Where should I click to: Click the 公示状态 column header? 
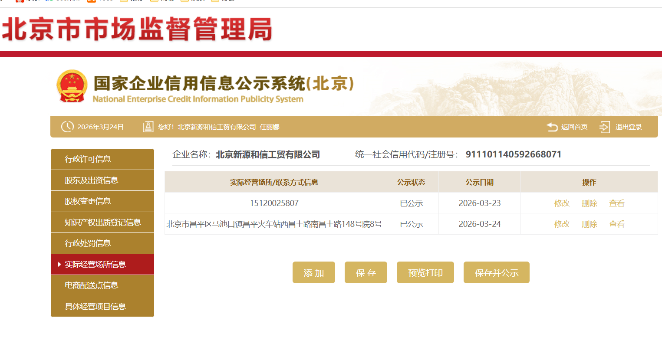point(411,182)
